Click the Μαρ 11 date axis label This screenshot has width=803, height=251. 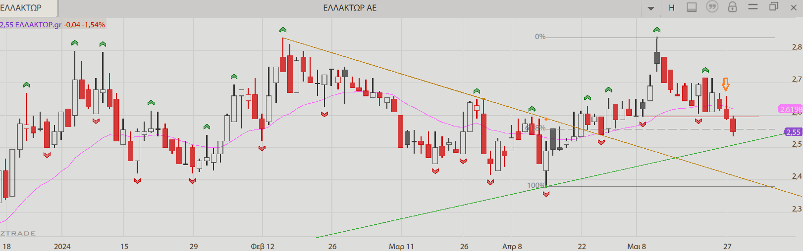(401, 246)
